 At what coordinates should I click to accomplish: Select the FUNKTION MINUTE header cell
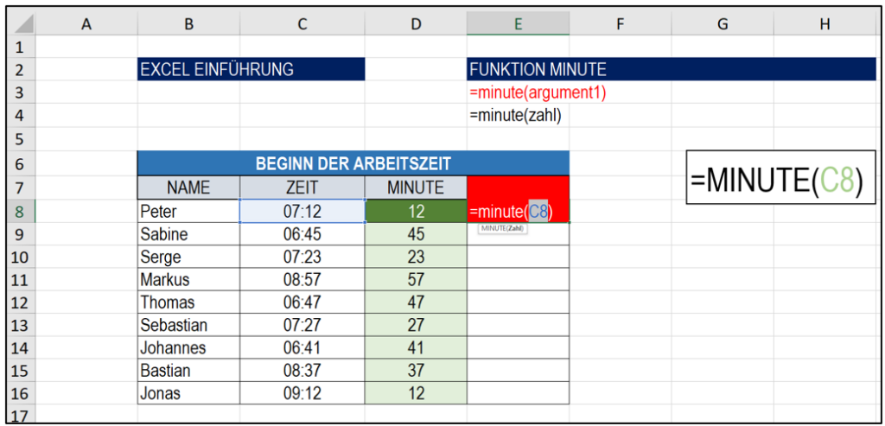671,69
